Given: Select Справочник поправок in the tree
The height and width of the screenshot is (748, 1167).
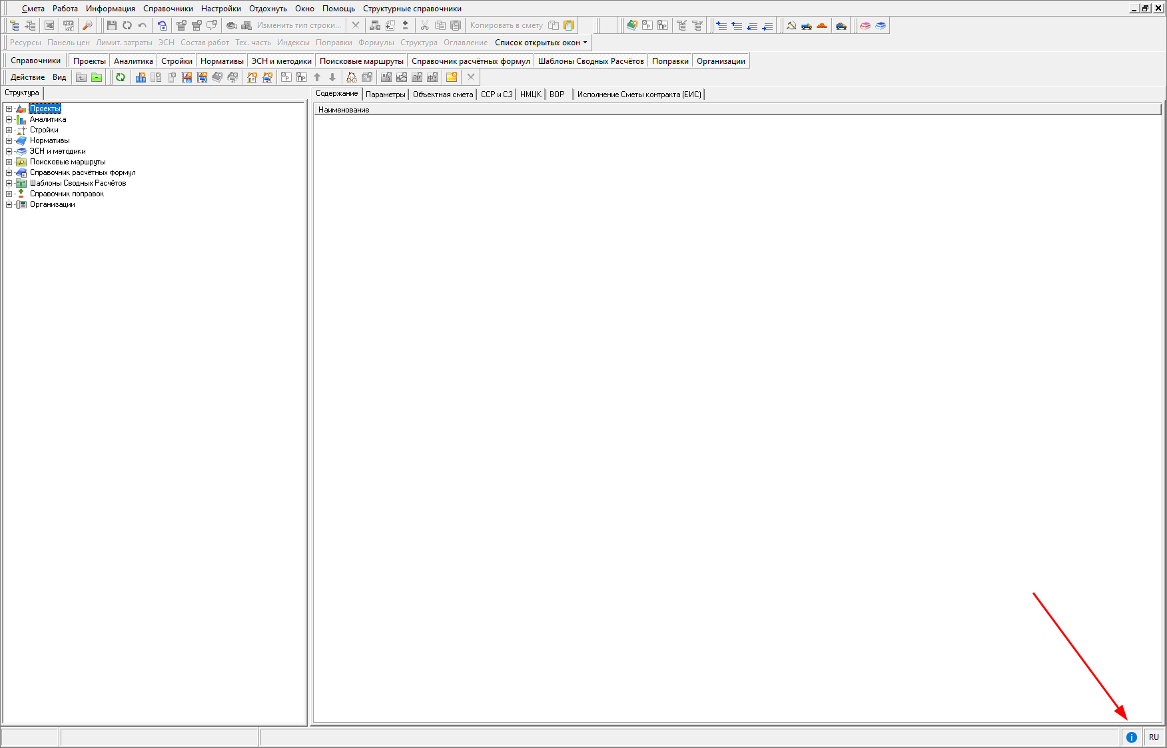Looking at the screenshot, I should point(67,194).
